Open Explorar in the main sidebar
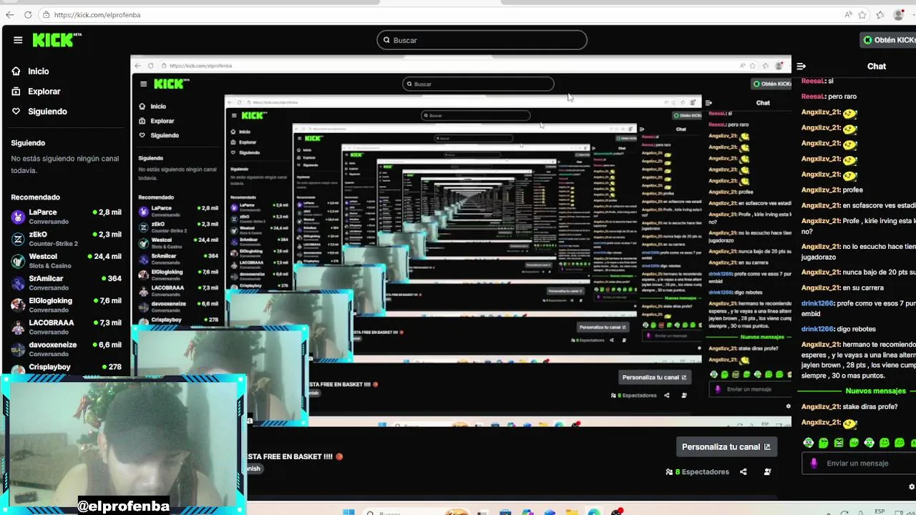Image resolution: width=916 pixels, height=515 pixels. click(36, 92)
